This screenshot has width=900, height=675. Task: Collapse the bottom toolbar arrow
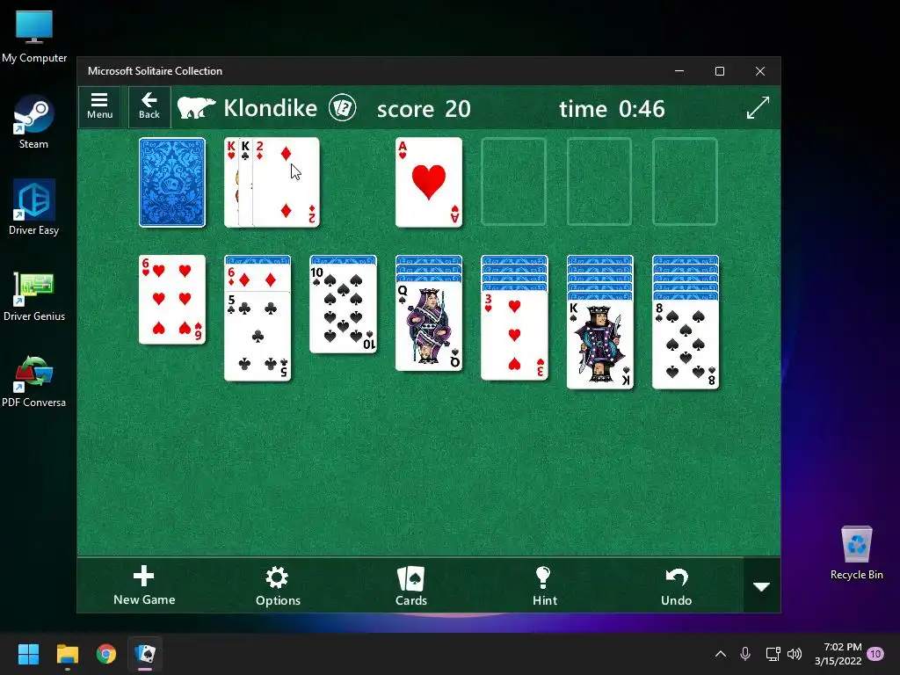tap(762, 586)
